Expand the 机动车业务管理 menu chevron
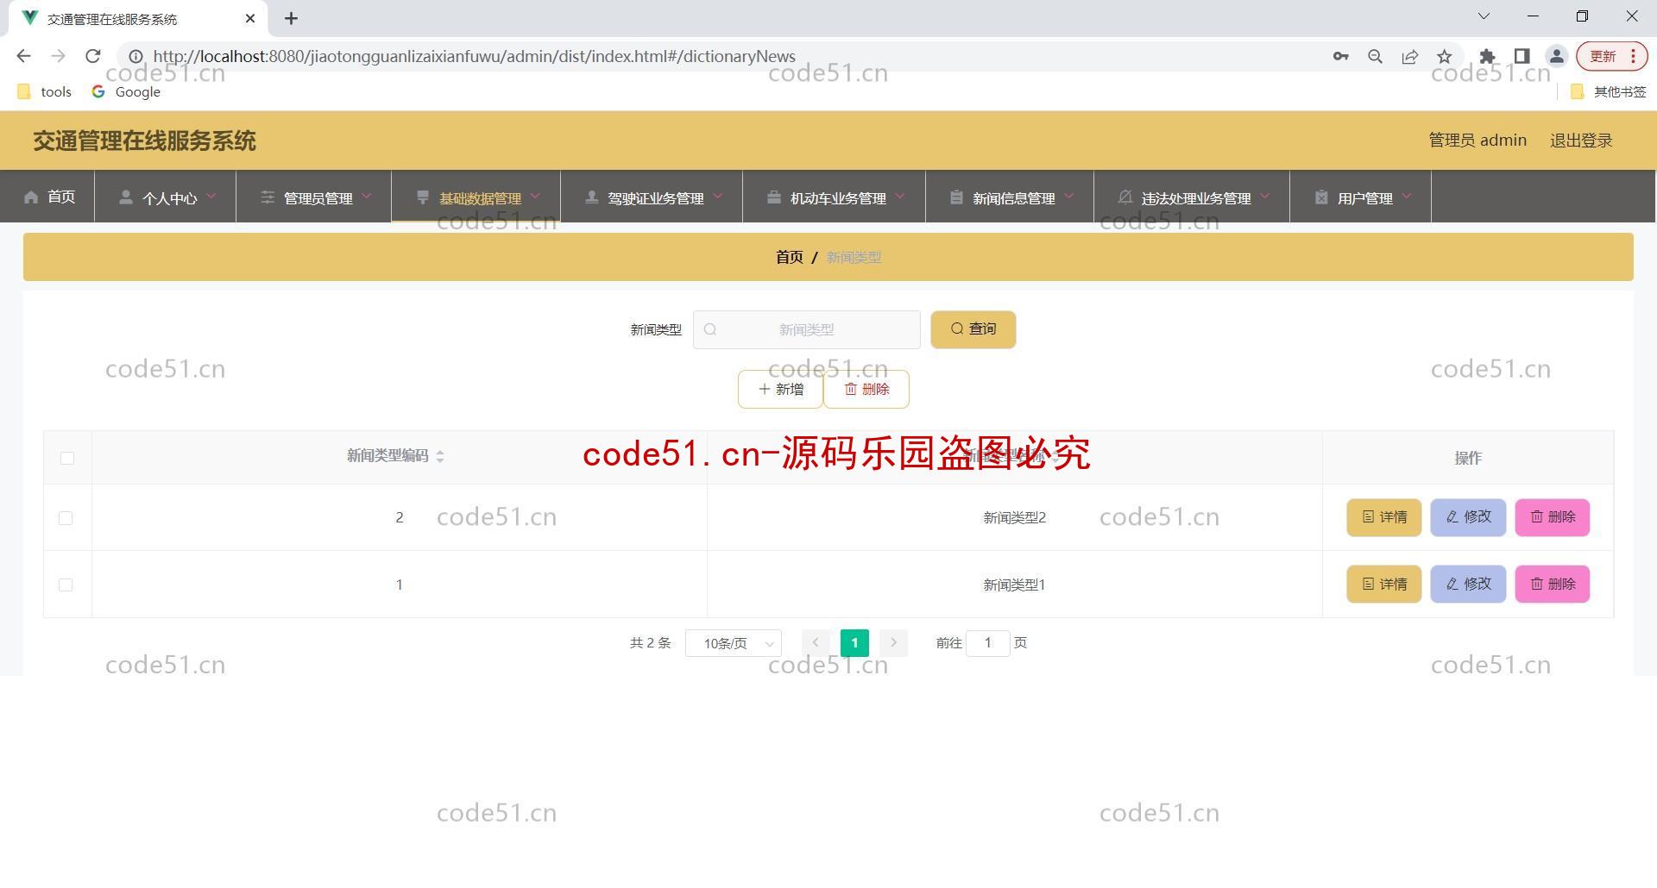Viewport: 1657px width, 888px height. coord(900,197)
